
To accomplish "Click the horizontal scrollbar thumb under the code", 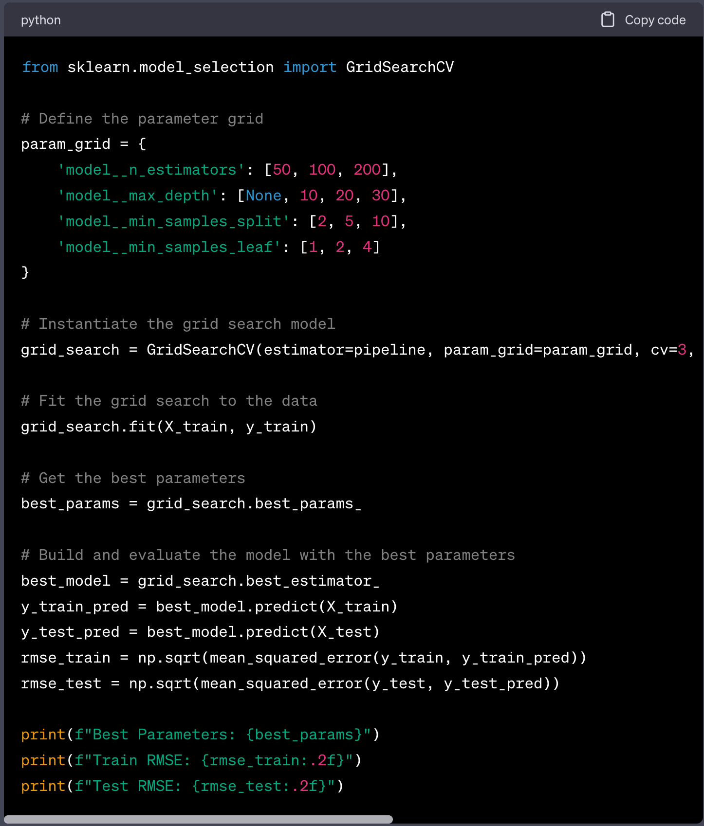I will (x=198, y=819).
